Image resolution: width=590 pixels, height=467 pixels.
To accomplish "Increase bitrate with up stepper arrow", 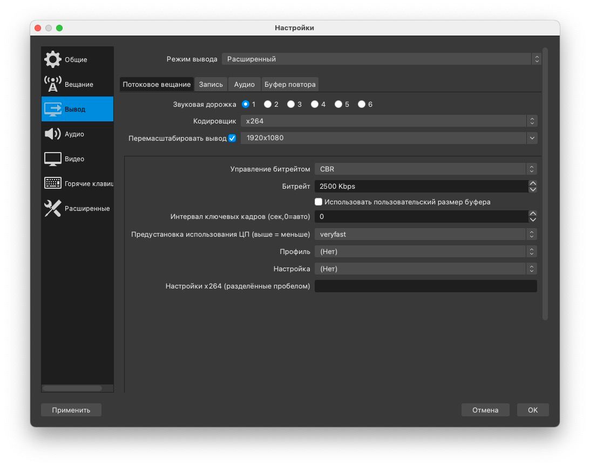I will tap(533, 183).
